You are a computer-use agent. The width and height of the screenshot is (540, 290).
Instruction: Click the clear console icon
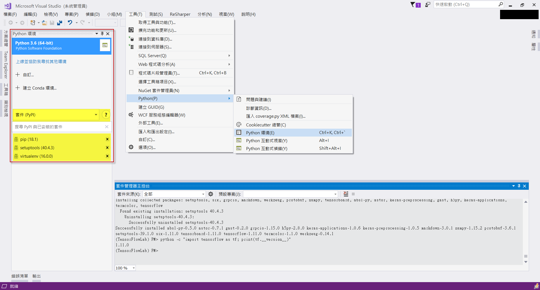tap(346, 194)
